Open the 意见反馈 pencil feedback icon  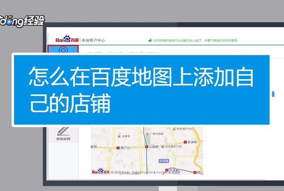[63, 131]
